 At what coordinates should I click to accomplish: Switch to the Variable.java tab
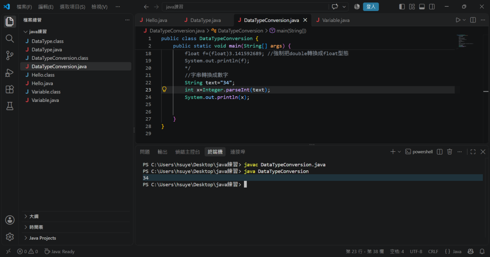coord(335,20)
